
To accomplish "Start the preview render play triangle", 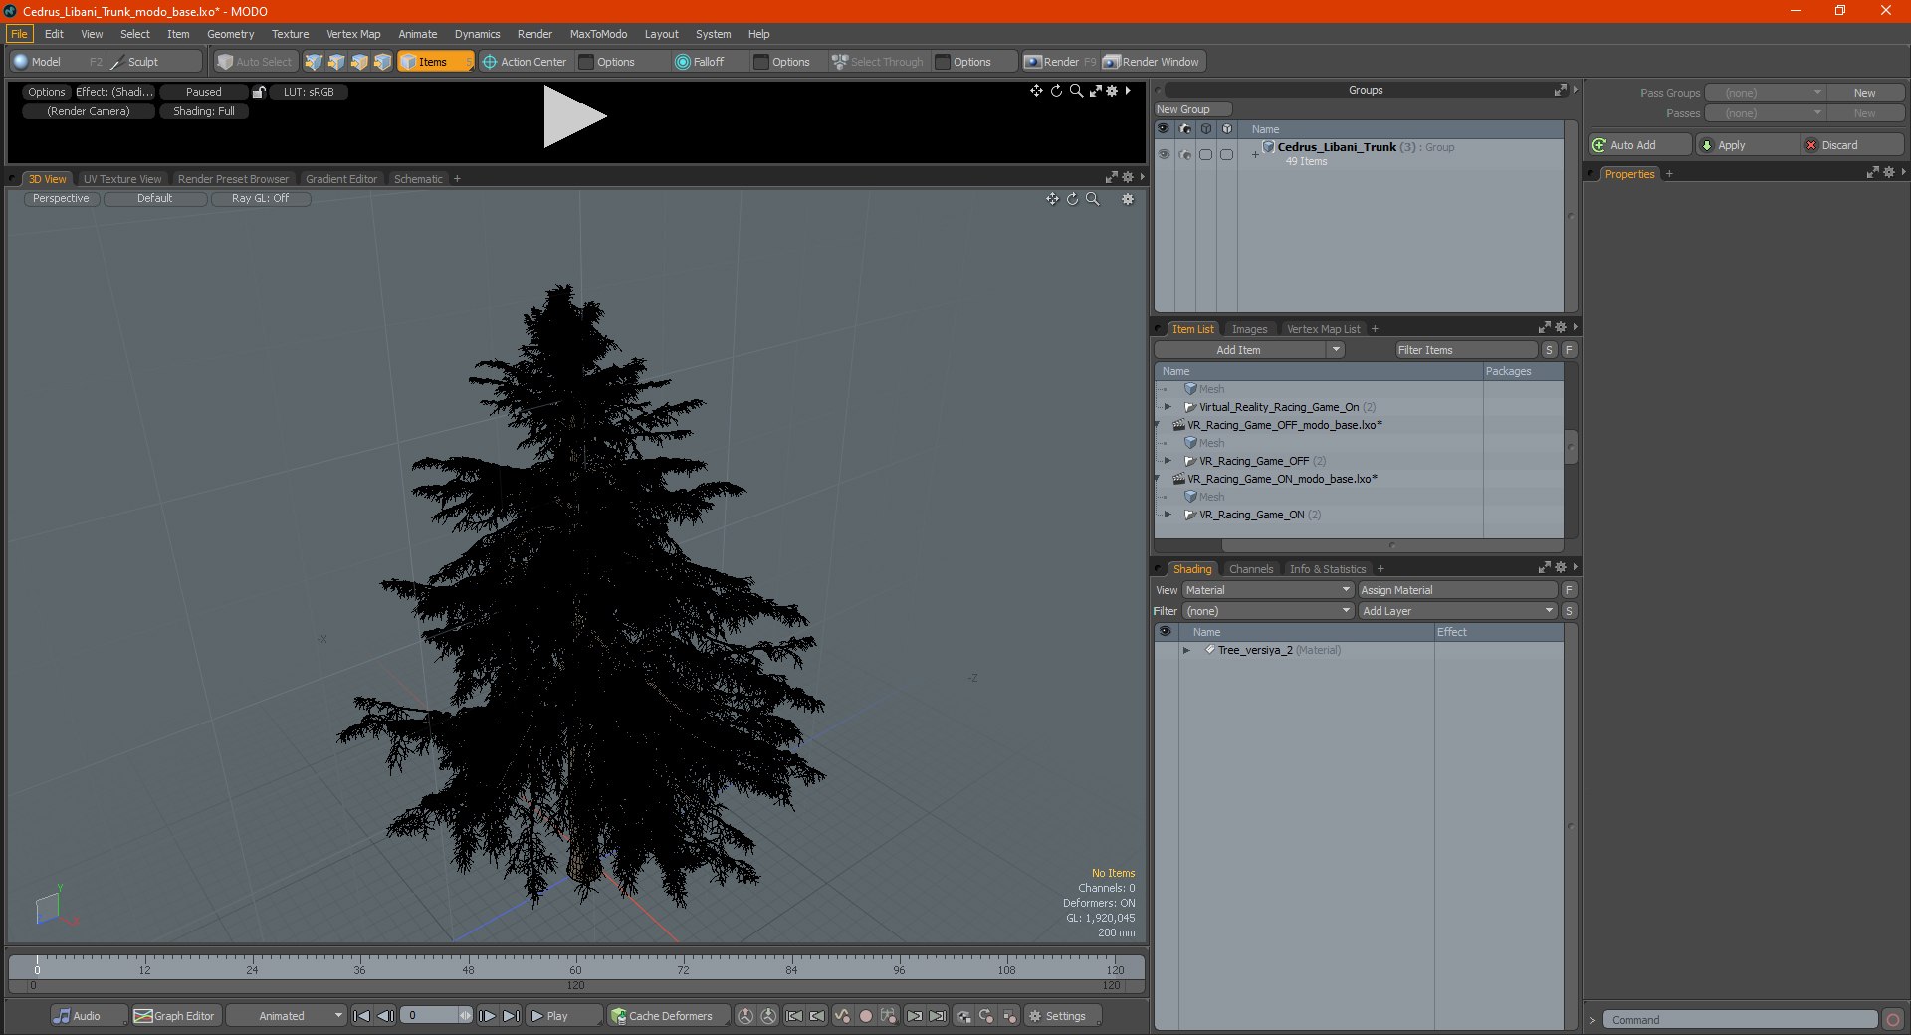I will pyautogui.click(x=574, y=117).
